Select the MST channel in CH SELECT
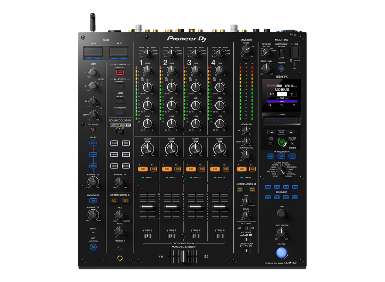The height and width of the screenshot is (282, 385). [295, 197]
